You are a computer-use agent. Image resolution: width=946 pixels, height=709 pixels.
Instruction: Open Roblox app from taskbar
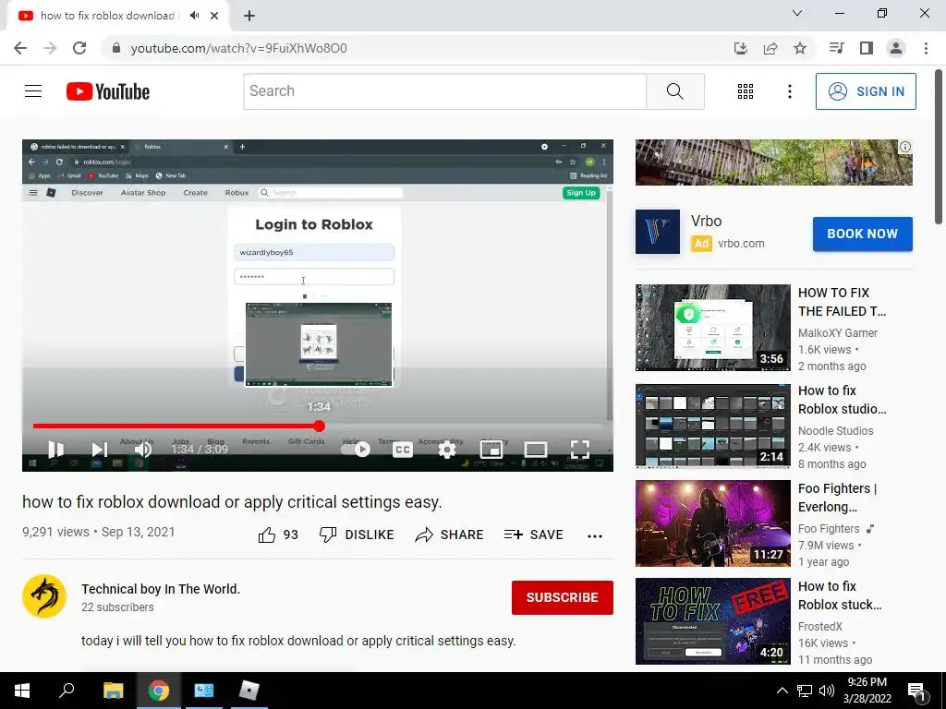click(x=249, y=691)
